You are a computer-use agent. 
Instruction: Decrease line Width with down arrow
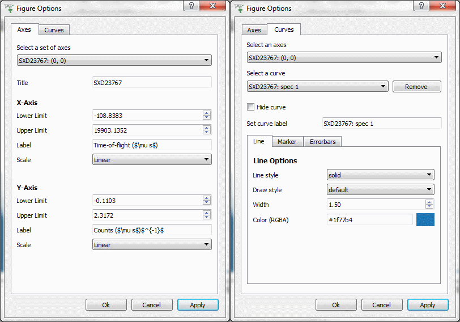coord(429,207)
